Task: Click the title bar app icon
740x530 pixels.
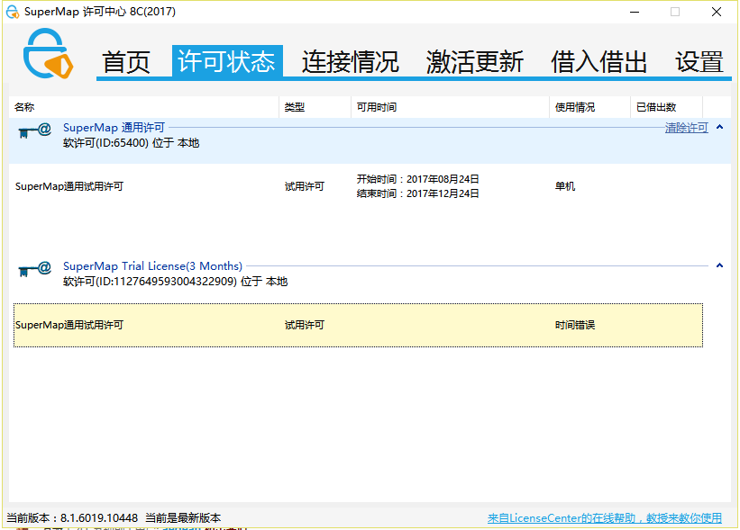Action: click(x=13, y=12)
